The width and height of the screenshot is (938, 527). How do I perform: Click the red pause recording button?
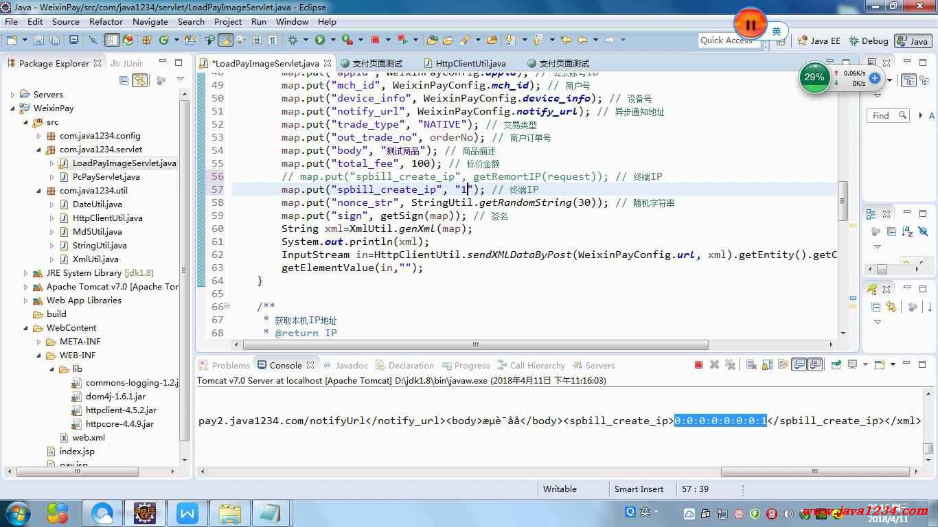coord(750,25)
